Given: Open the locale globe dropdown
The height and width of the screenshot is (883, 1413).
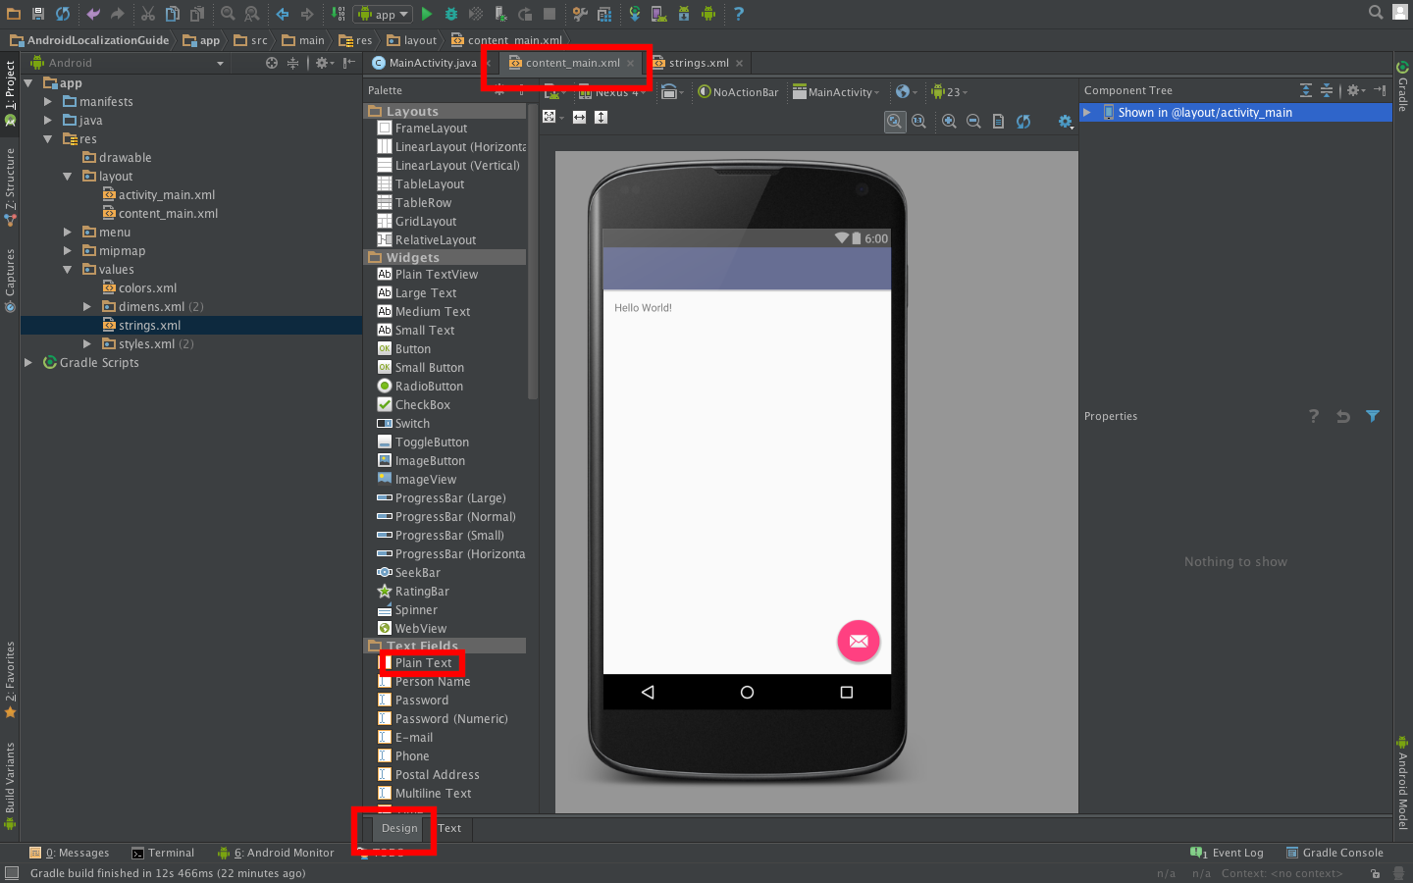Looking at the screenshot, I should coord(903,91).
